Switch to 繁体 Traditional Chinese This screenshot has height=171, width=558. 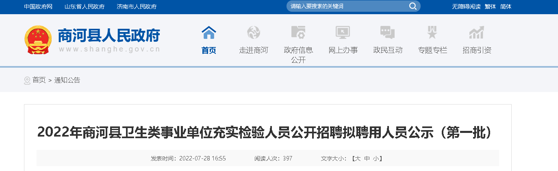[x=490, y=6]
